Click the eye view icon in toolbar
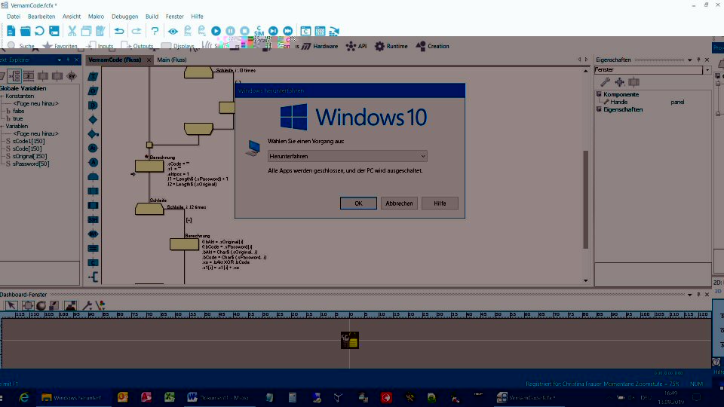 point(173,32)
